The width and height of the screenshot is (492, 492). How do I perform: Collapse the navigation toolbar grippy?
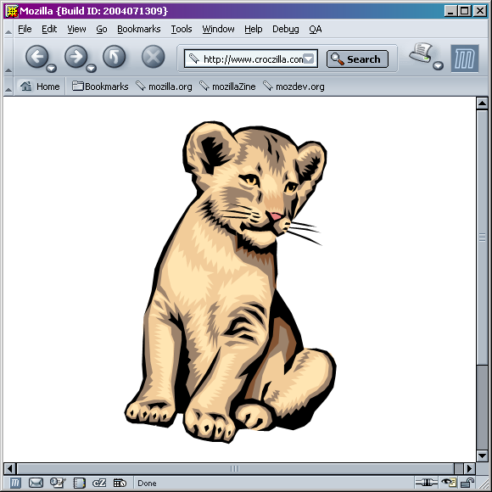click(x=8, y=58)
